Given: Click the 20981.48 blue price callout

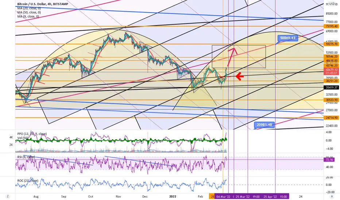Looking at the screenshot, I should click(264, 125).
